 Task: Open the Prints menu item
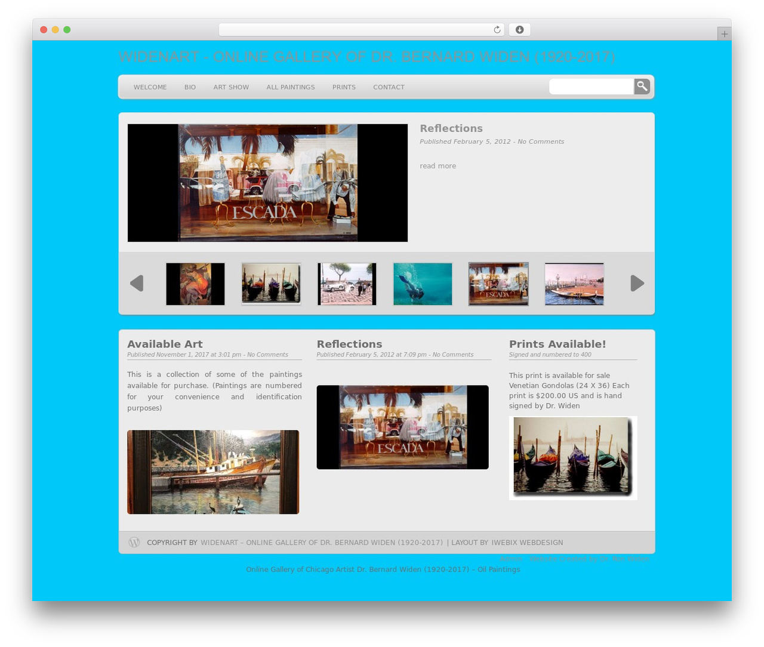(344, 87)
